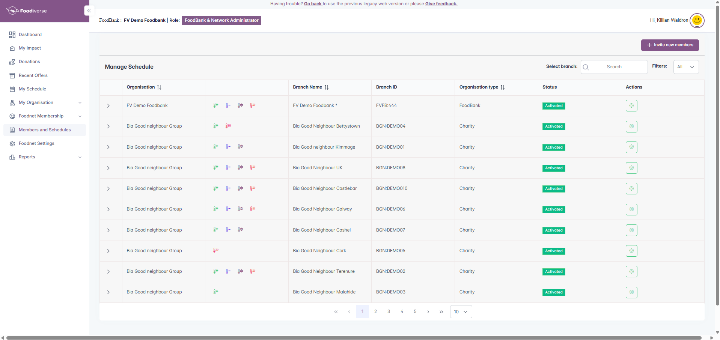Image resolution: width=720 pixels, height=340 pixels.
Task: Click the 'Give feedback.' link
Action: click(441, 4)
